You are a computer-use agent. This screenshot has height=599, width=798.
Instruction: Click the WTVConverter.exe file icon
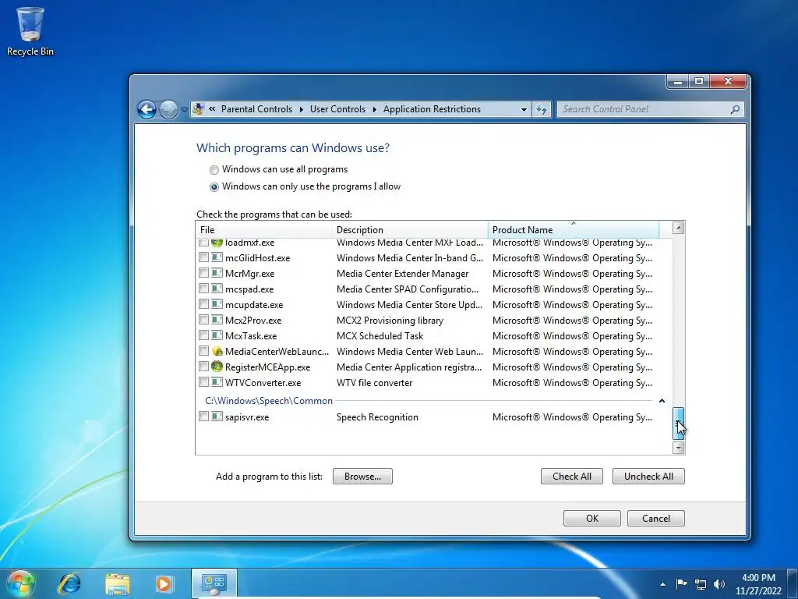click(217, 382)
